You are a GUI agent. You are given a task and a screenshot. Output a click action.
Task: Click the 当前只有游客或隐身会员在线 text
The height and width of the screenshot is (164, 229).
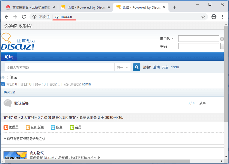click(x=24, y=139)
